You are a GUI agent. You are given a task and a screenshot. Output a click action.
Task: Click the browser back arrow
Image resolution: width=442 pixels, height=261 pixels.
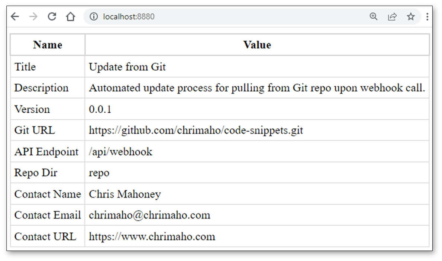15,17
